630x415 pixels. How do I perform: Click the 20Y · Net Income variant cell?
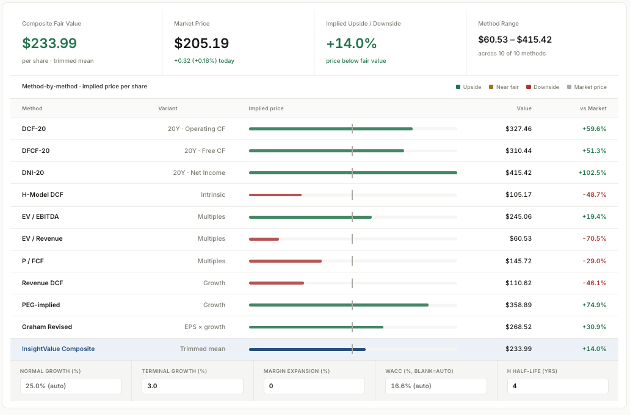(x=199, y=173)
